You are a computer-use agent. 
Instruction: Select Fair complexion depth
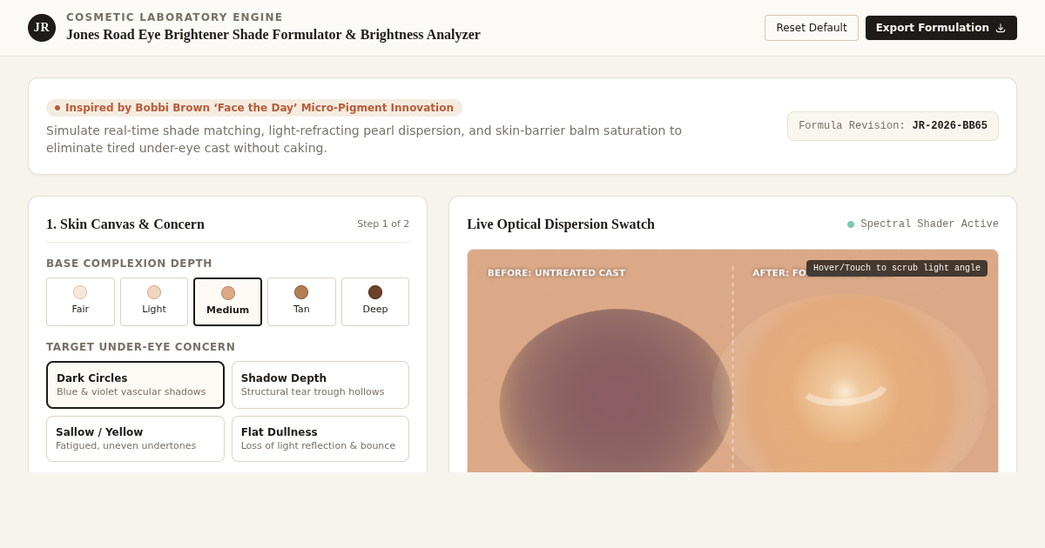pos(80,302)
